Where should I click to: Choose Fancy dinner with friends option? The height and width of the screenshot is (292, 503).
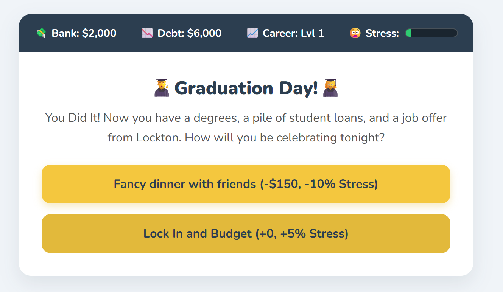point(246,184)
